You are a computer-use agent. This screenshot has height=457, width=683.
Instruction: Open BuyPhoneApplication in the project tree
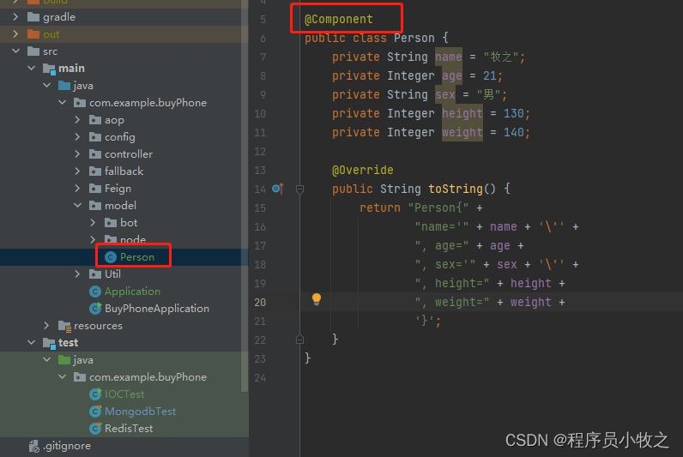click(x=157, y=308)
